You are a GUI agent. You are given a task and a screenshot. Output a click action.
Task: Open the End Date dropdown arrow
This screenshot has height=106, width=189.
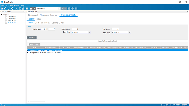click(130, 32)
